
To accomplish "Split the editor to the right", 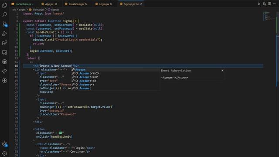I will click(269, 4).
